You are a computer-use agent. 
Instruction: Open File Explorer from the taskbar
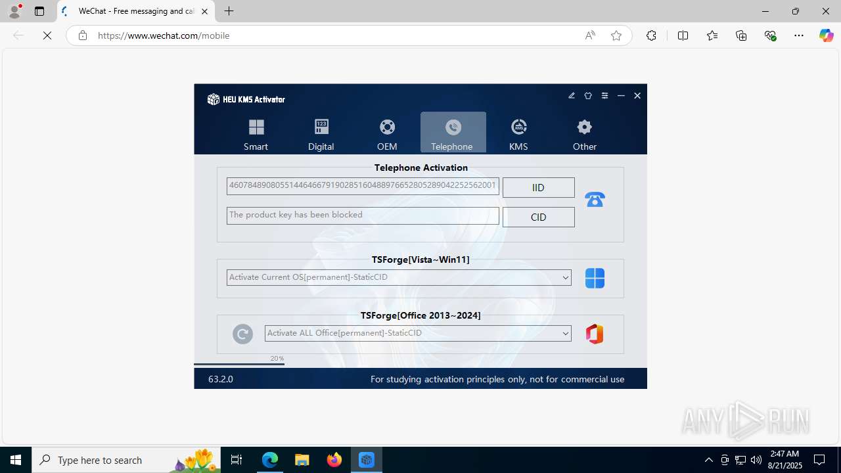click(302, 460)
